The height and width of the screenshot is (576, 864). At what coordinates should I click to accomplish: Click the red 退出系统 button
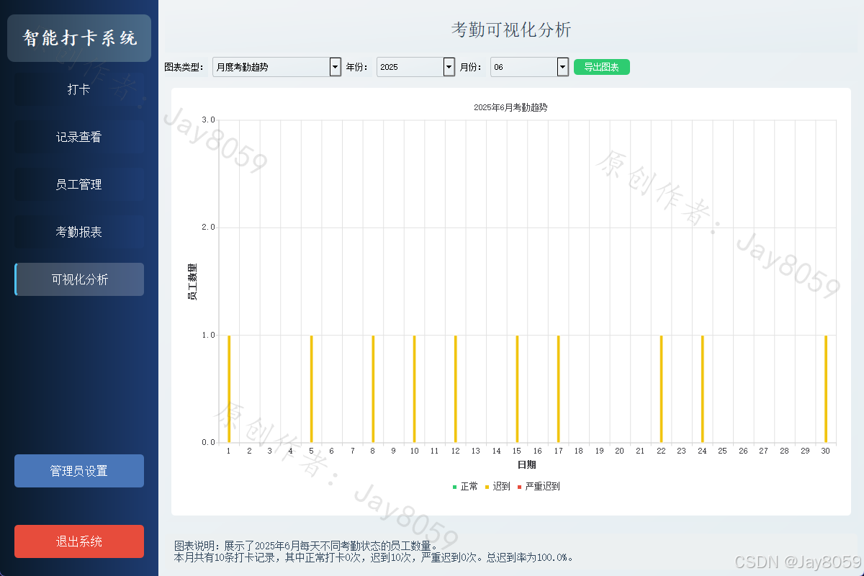(x=79, y=541)
